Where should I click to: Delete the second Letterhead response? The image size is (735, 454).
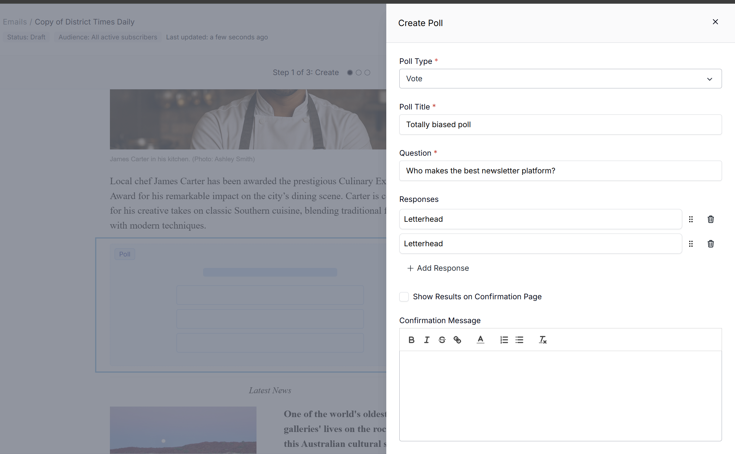710,244
